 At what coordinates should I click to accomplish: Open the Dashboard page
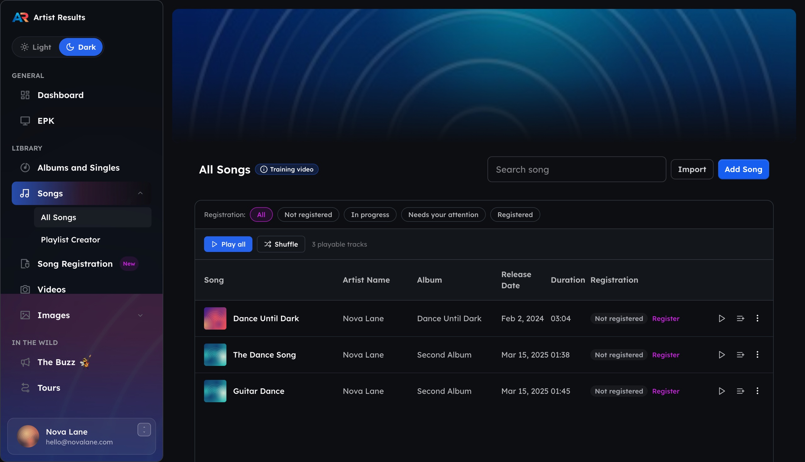(x=81, y=95)
